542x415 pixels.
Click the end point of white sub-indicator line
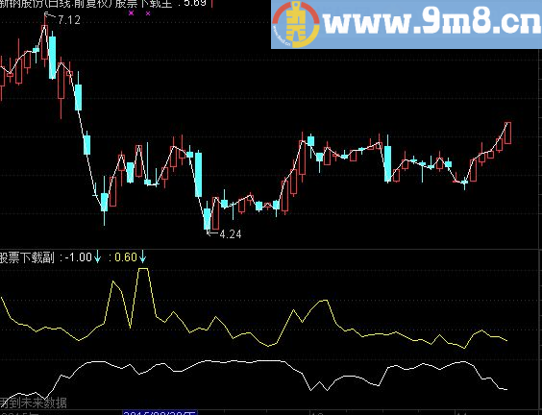coord(506,389)
